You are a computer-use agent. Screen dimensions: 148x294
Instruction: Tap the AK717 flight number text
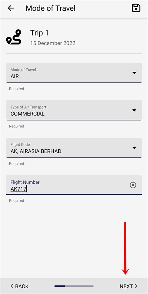tap(18, 189)
